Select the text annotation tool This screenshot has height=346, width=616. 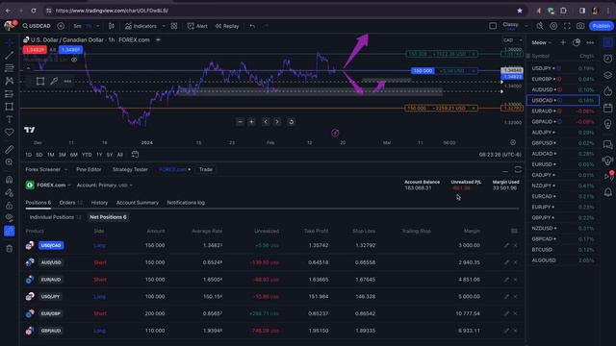[x=9, y=119]
